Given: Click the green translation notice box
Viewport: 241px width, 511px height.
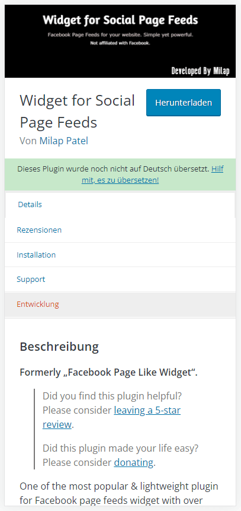Looking at the screenshot, I should [120, 174].
